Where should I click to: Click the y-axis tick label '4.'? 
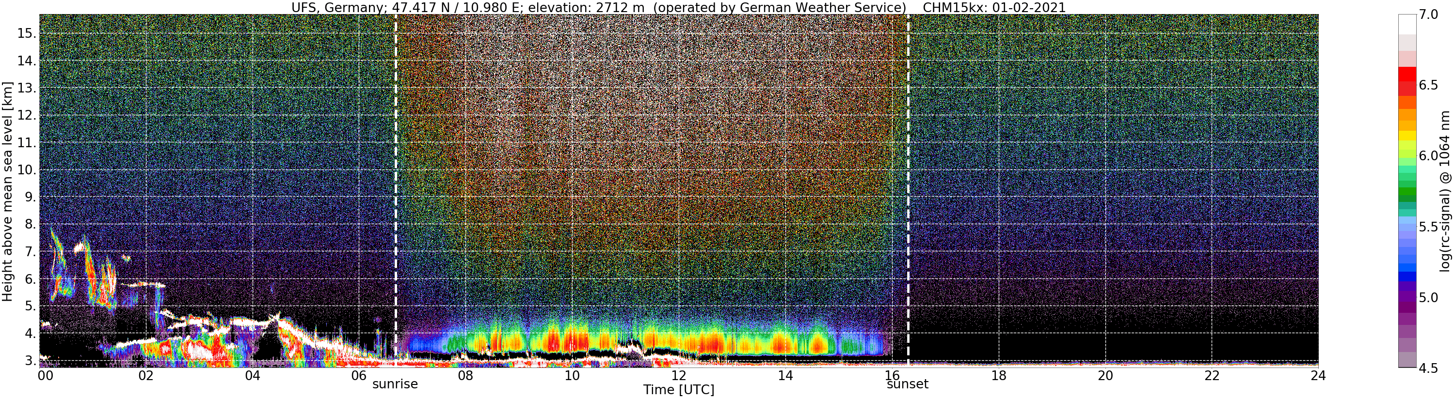31,334
